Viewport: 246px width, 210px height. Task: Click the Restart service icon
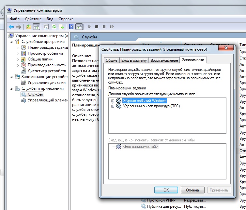coord(112,27)
